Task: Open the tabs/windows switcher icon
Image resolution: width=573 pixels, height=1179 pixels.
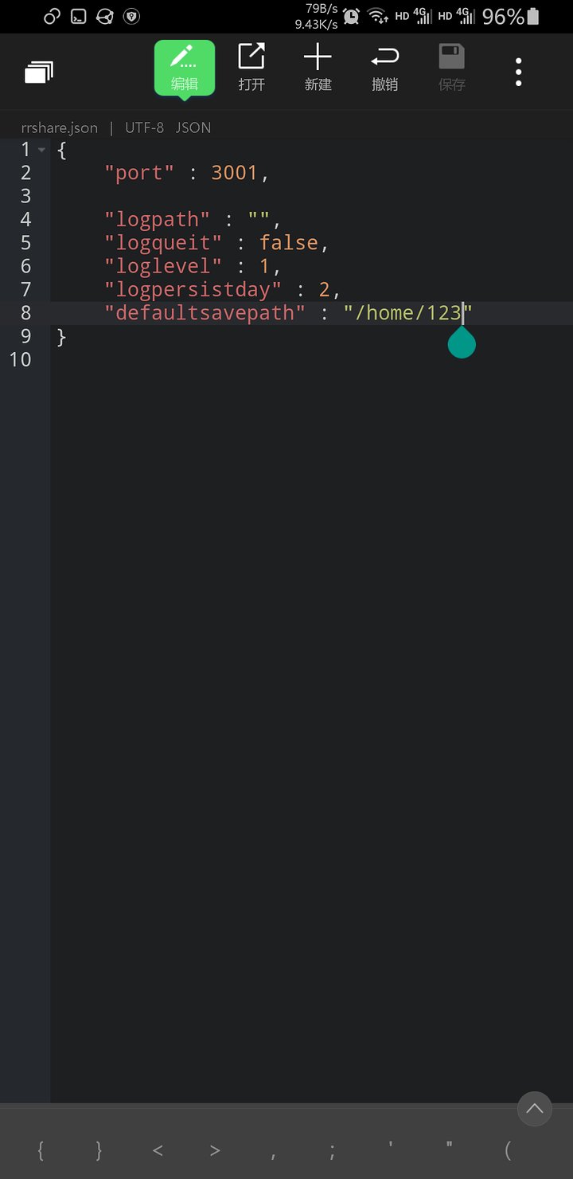Action: pyautogui.click(x=39, y=72)
